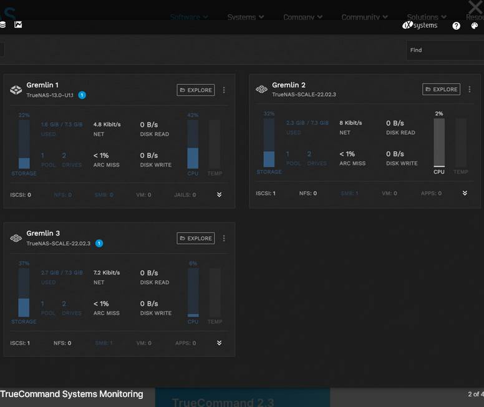Click Gremlin 2 2.3 GiB / 7.3 GiB used
The width and height of the screenshot is (484, 407).
point(307,123)
